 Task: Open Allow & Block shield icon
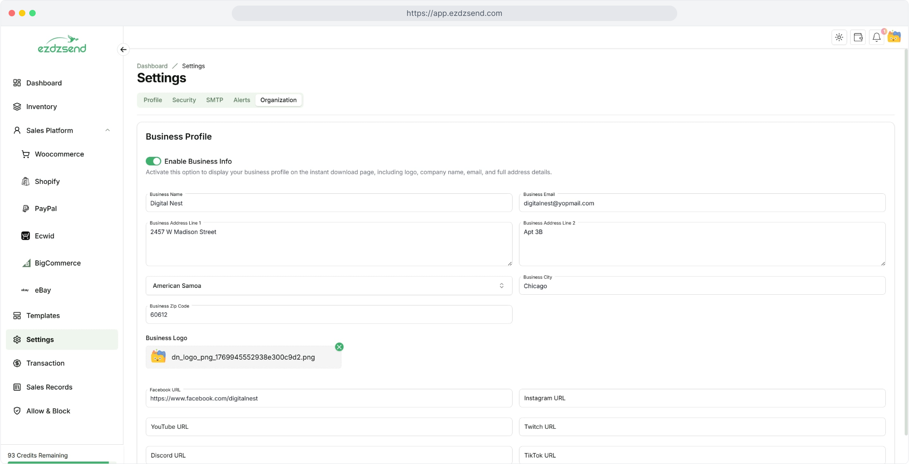pyautogui.click(x=17, y=411)
